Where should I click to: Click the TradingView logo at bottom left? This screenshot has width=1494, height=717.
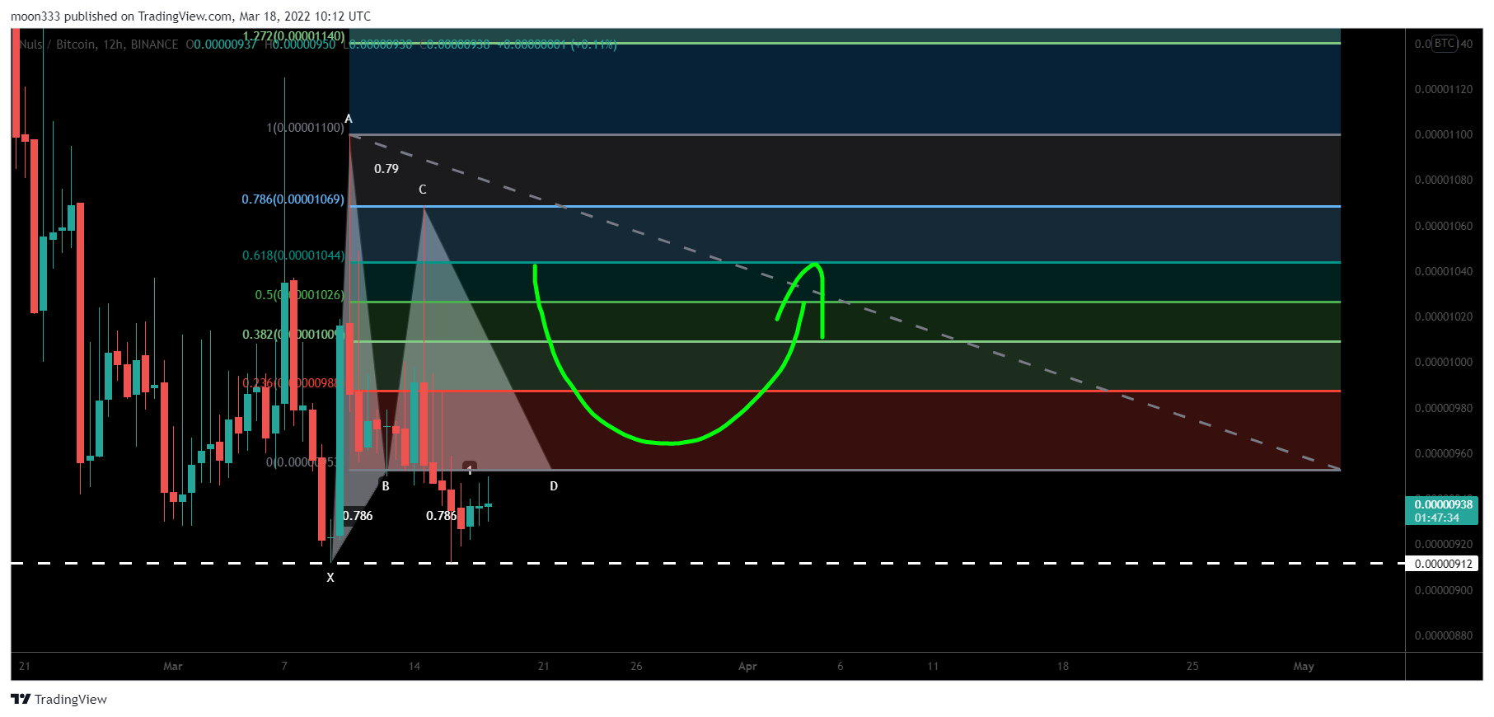(x=59, y=699)
